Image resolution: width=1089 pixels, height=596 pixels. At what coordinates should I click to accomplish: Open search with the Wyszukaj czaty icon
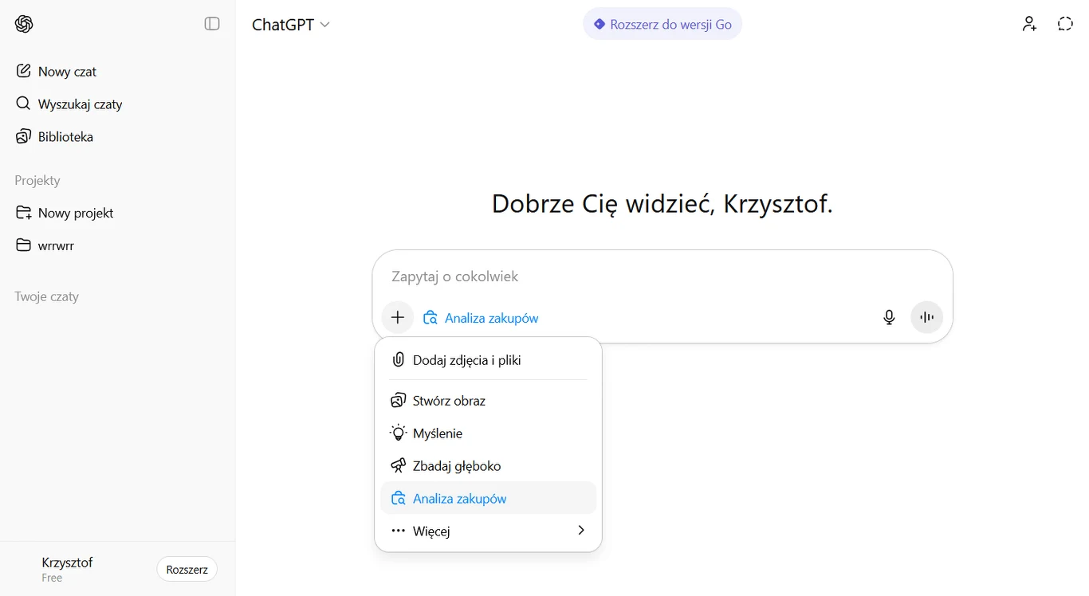pos(23,104)
